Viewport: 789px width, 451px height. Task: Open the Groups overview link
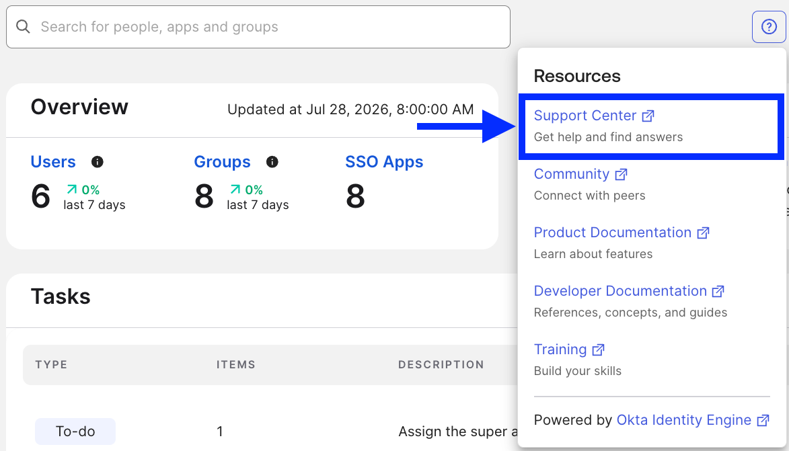tap(222, 162)
